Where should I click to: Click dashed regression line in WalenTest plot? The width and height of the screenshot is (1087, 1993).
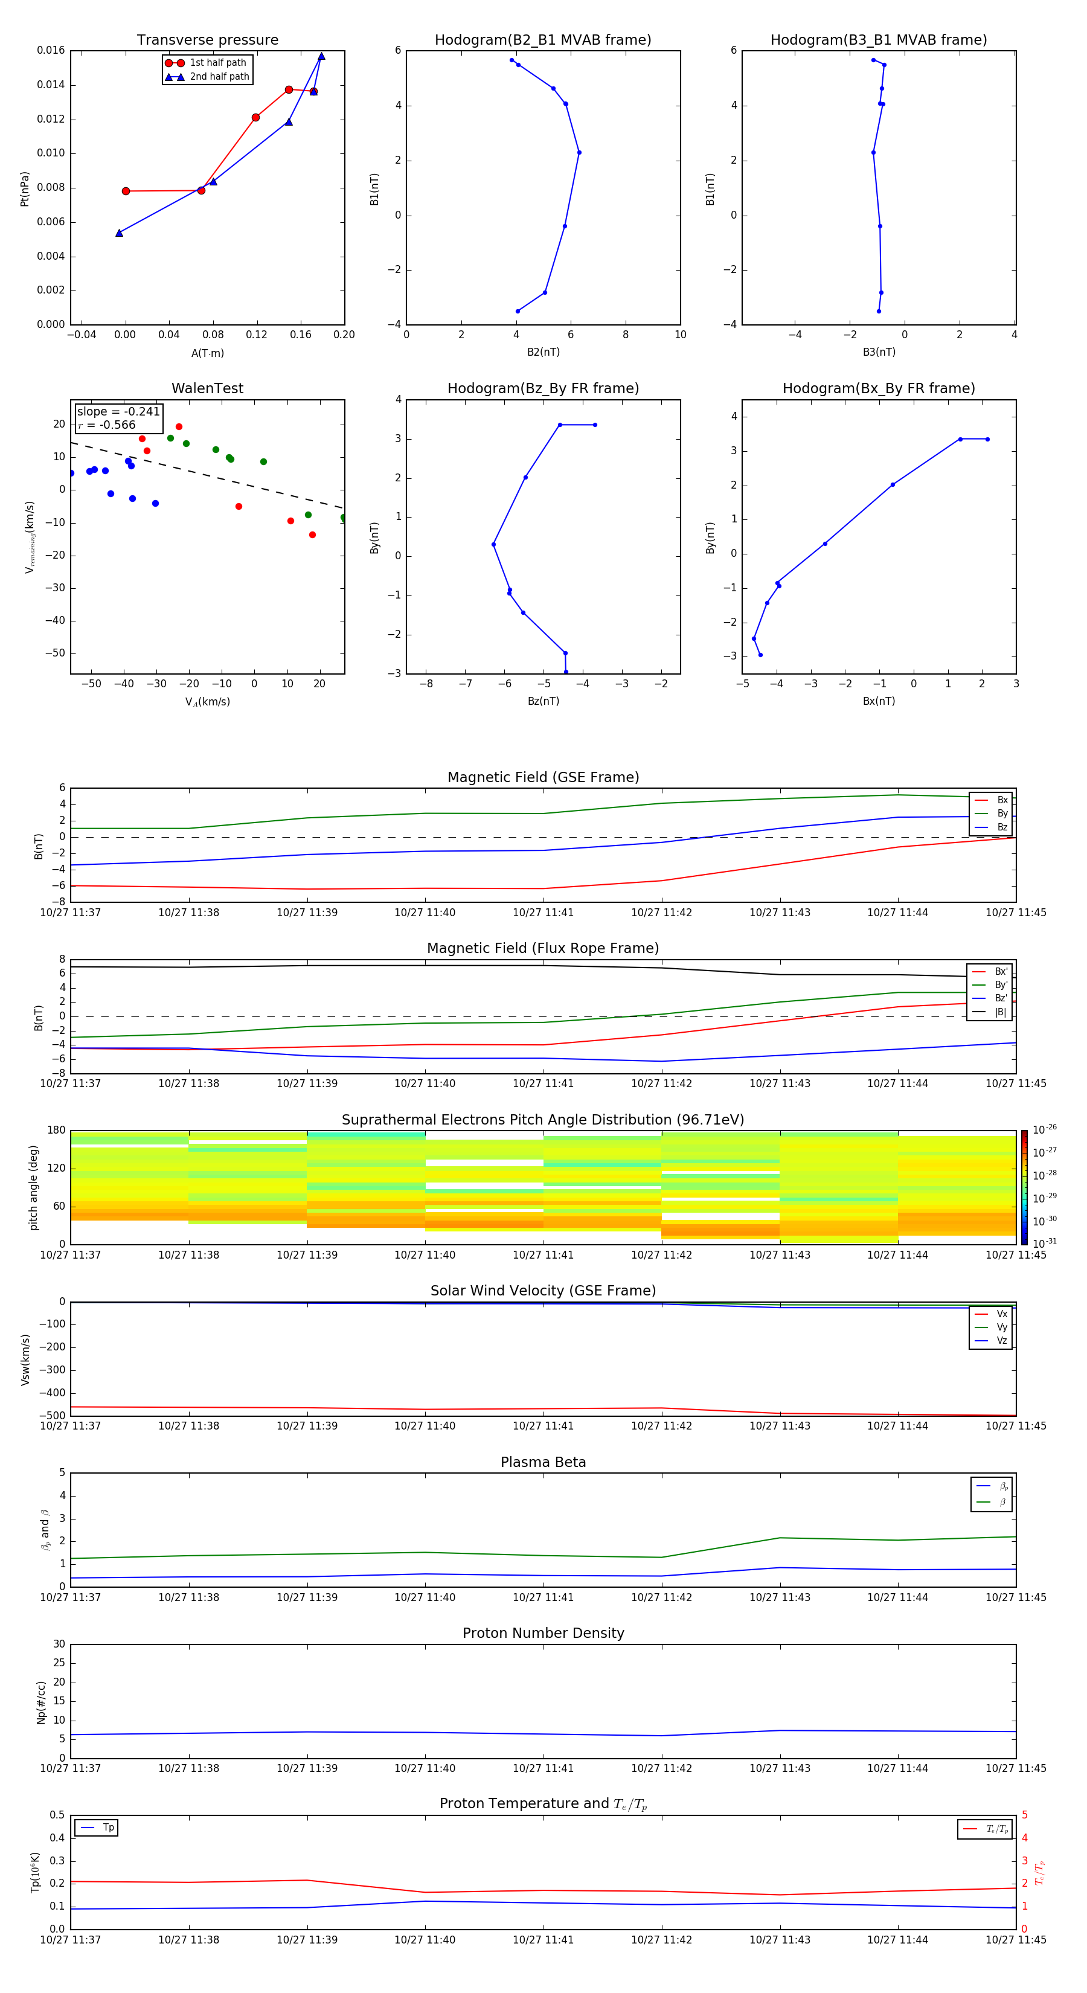point(207,475)
